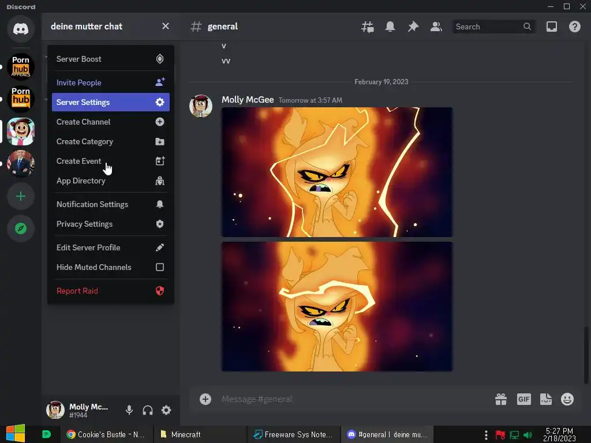The height and width of the screenshot is (443, 591).
Task: Open the GIF picker
Action: pos(524,399)
